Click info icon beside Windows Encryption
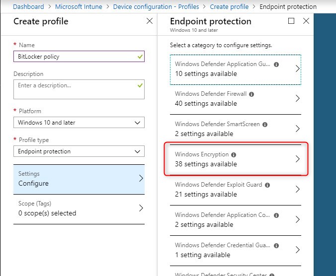 234,155
